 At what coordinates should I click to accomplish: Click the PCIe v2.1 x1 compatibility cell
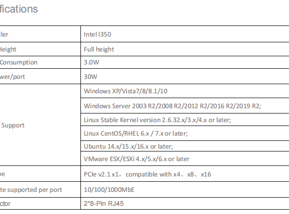(x=147, y=175)
